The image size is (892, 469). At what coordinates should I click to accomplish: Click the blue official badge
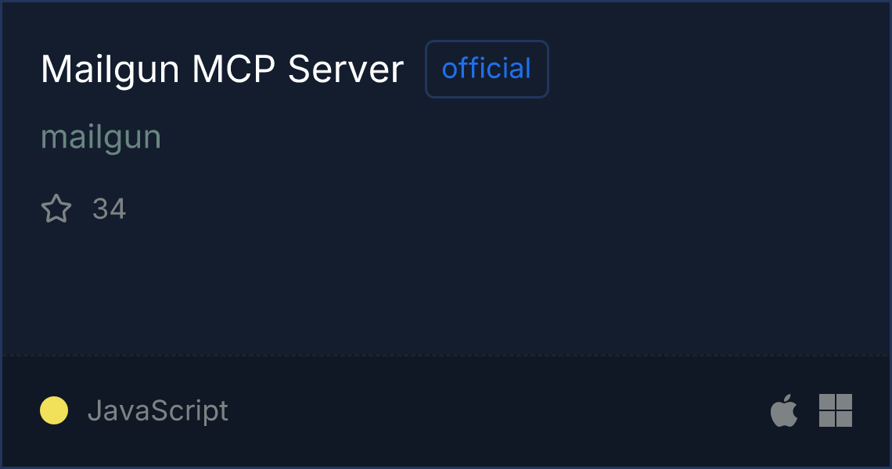click(487, 69)
